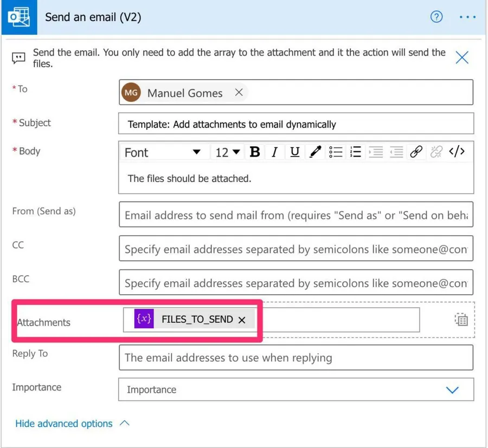
Task: Switch to HTML code view
Action: click(x=457, y=152)
